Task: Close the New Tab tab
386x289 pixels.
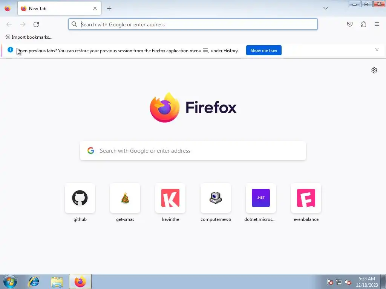Action: 95,8
